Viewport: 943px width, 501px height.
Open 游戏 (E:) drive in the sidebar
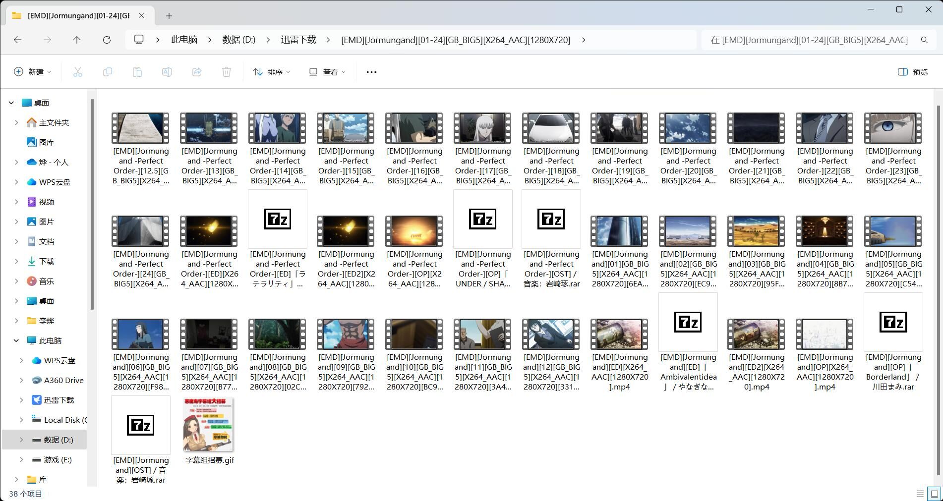(58, 459)
